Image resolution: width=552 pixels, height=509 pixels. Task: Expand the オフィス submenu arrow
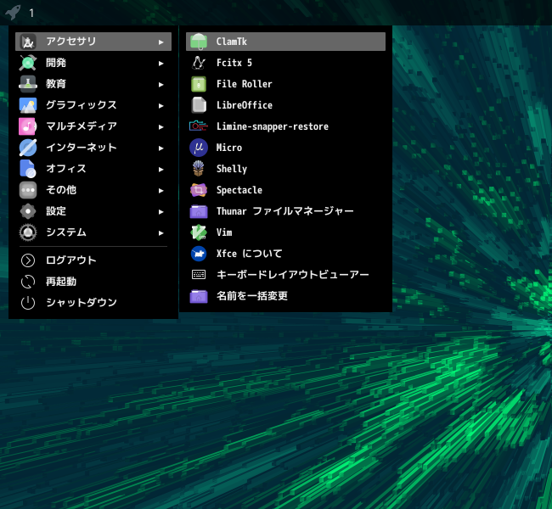161,169
